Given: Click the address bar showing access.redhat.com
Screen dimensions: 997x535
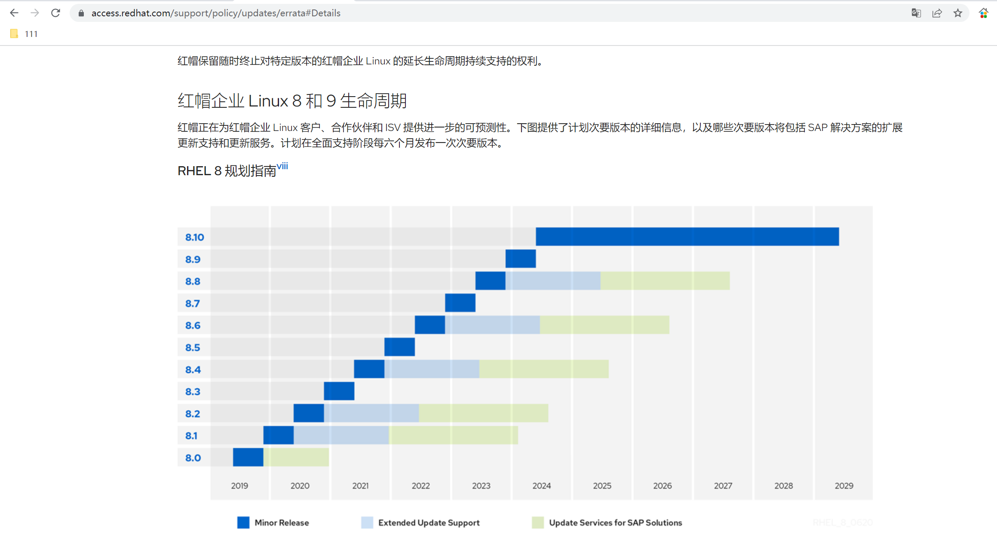Looking at the screenshot, I should (215, 13).
